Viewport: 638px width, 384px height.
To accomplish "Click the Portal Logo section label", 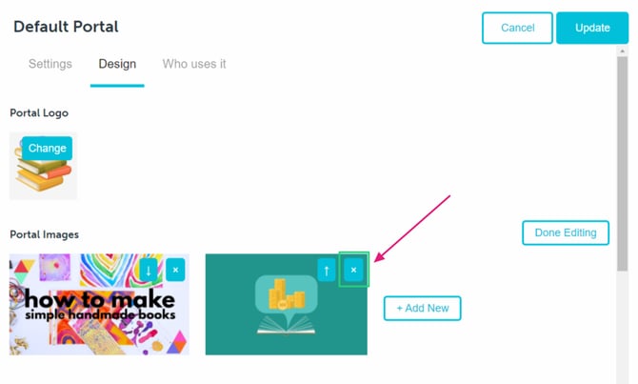I will pyautogui.click(x=39, y=113).
